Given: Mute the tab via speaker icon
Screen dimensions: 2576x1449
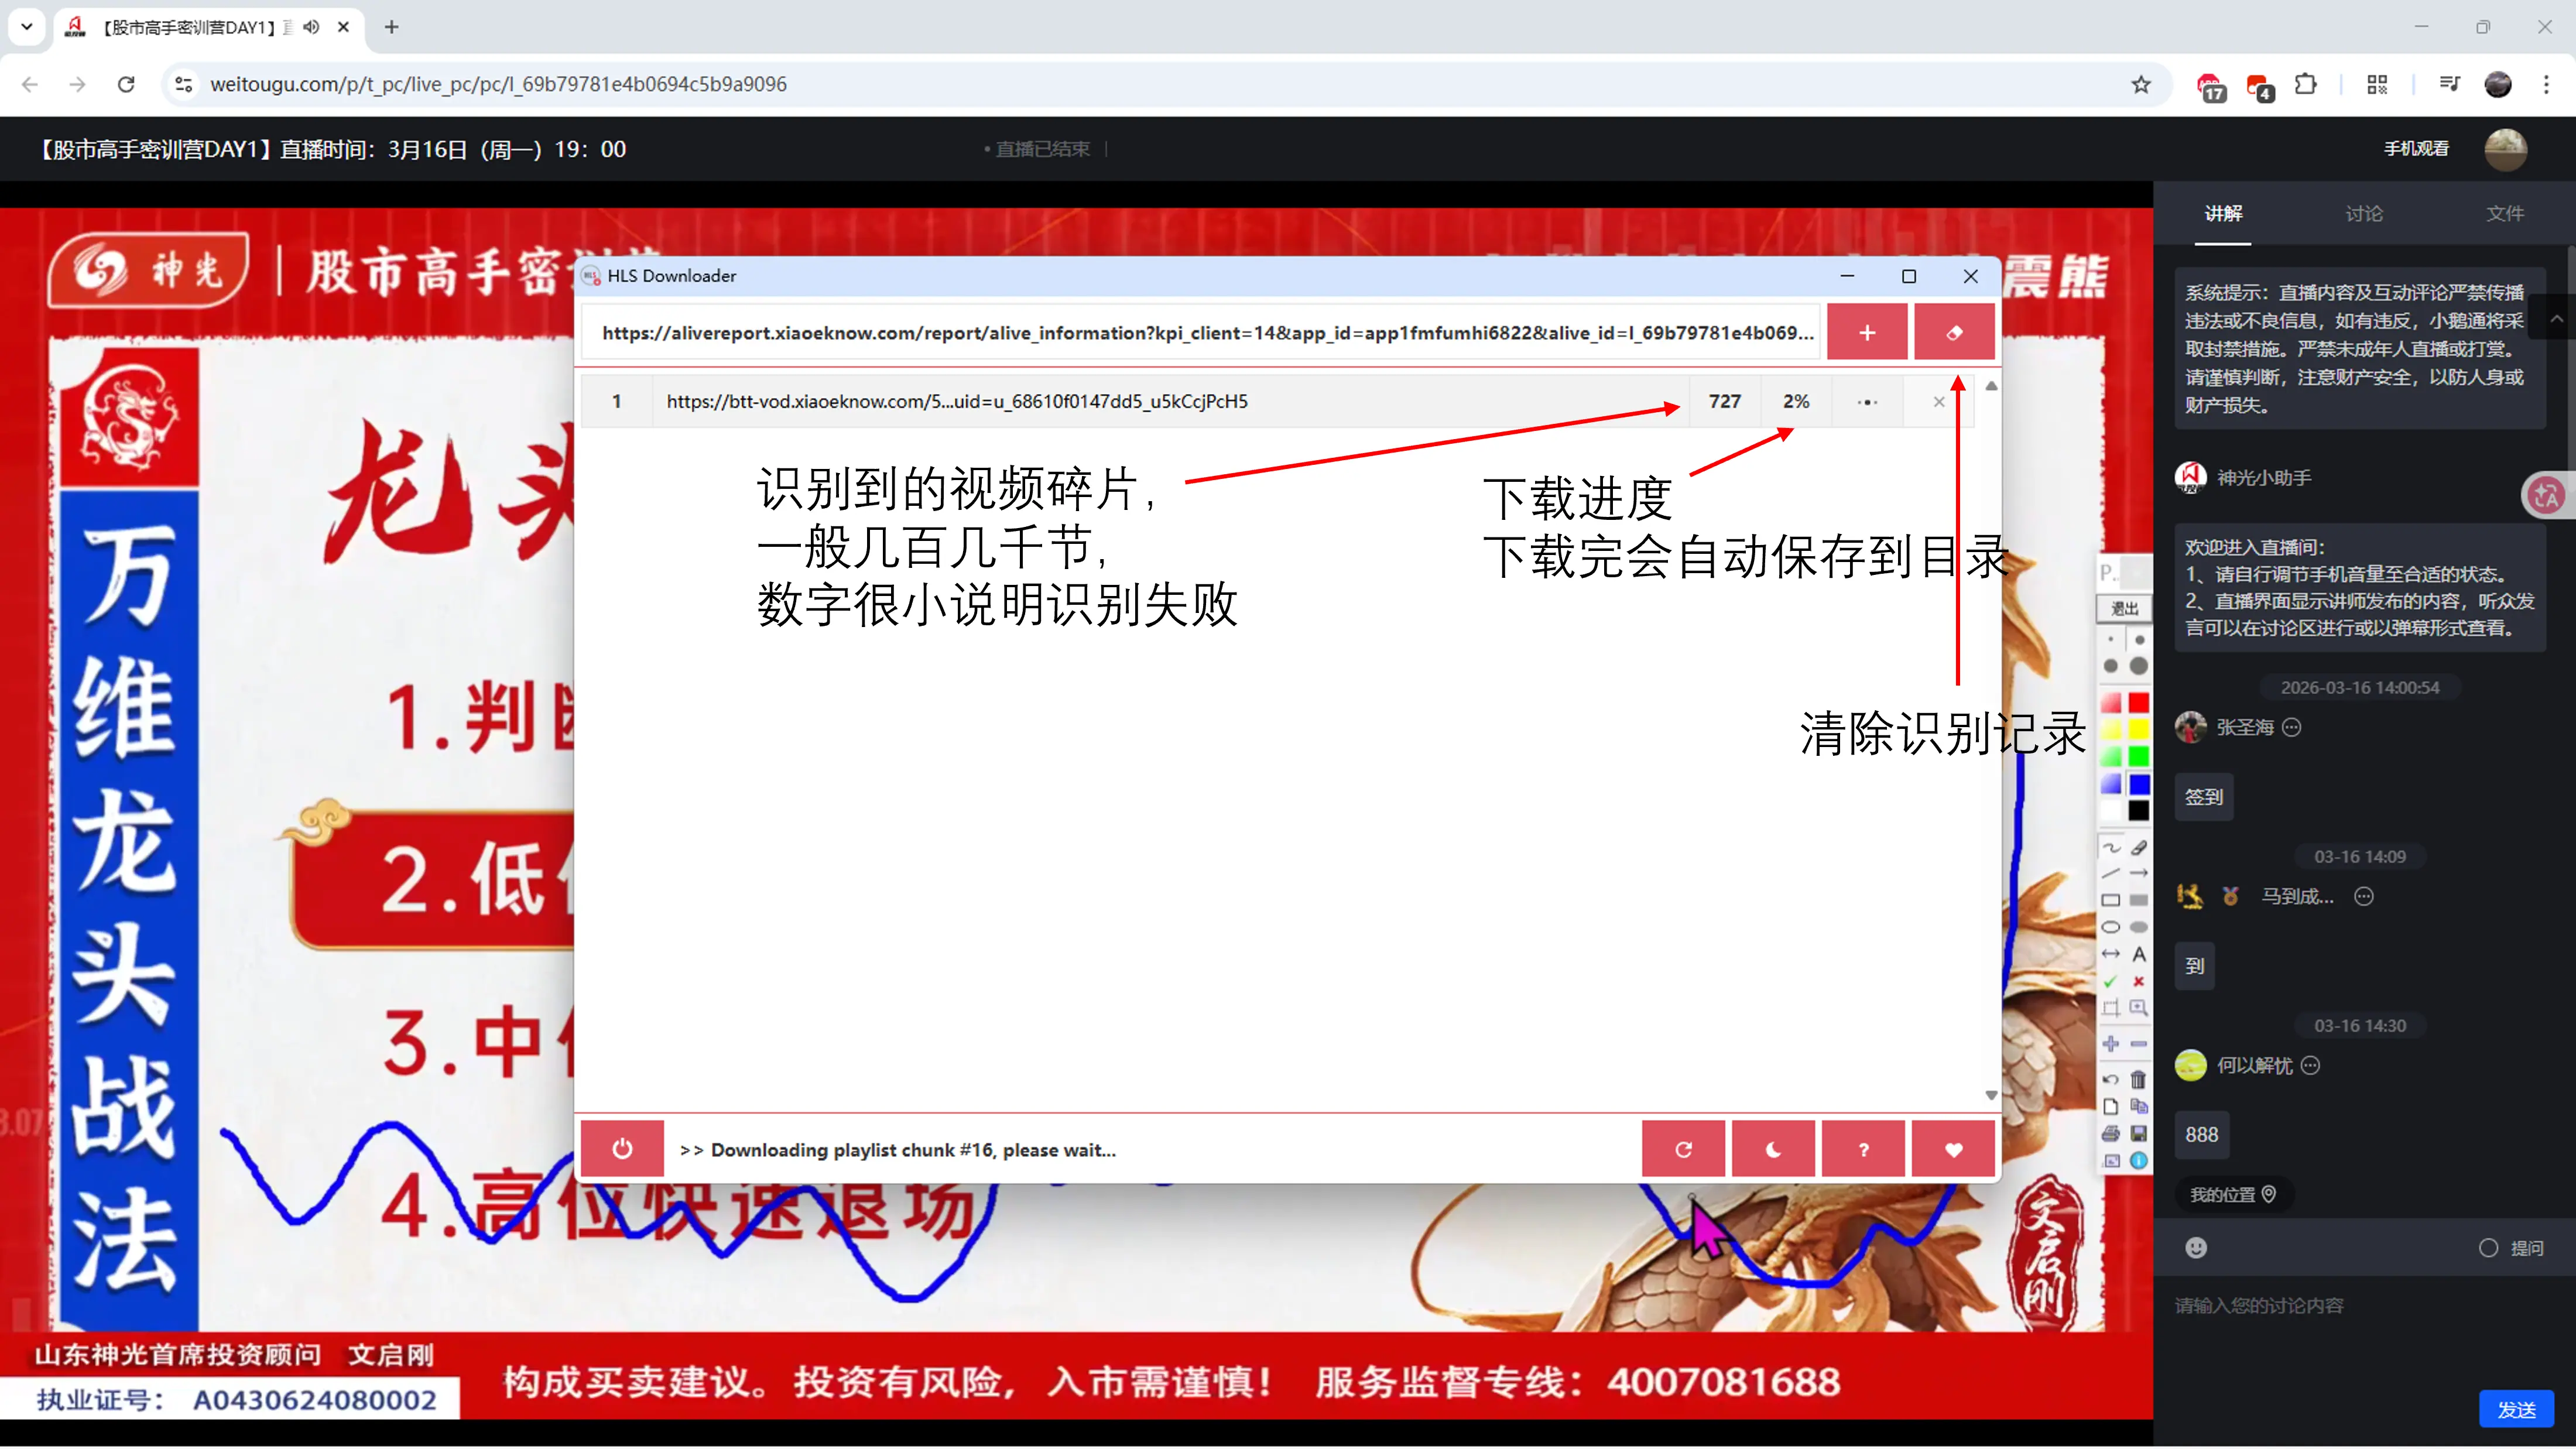Looking at the screenshot, I should pyautogui.click(x=312, y=27).
